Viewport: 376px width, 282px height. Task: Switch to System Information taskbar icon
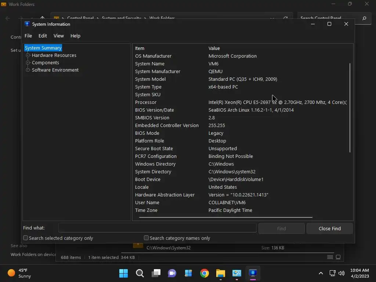[x=253, y=273]
